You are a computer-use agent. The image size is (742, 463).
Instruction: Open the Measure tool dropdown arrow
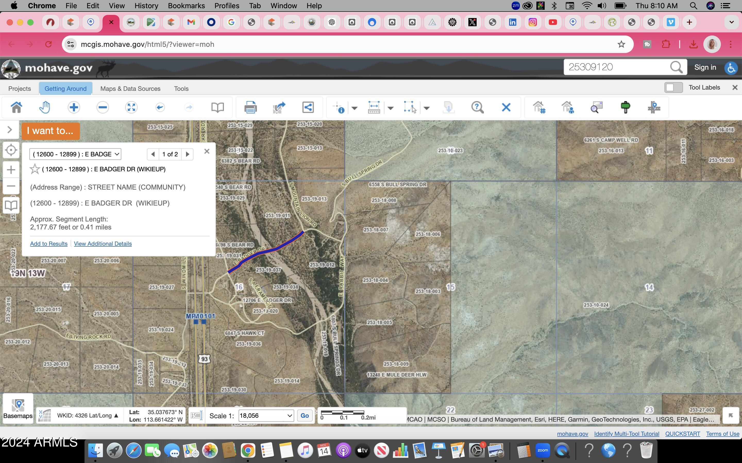pyautogui.click(x=391, y=108)
